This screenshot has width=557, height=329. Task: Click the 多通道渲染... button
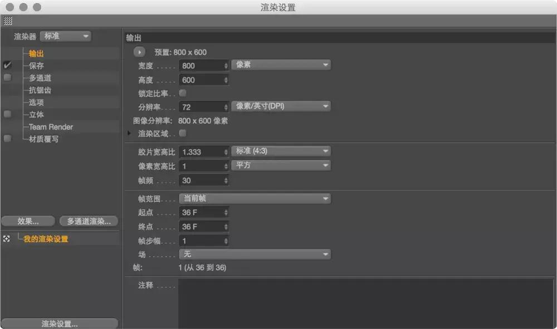pos(88,221)
